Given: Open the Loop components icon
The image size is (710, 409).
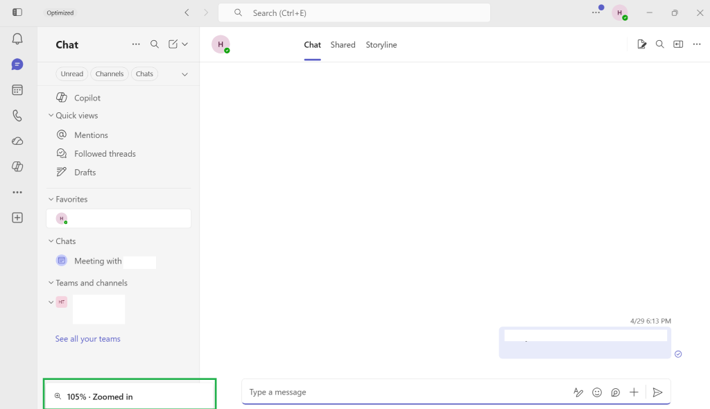Looking at the screenshot, I should point(616,392).
